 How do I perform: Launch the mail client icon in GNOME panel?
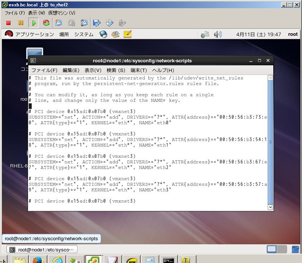(x=115, y=34)
